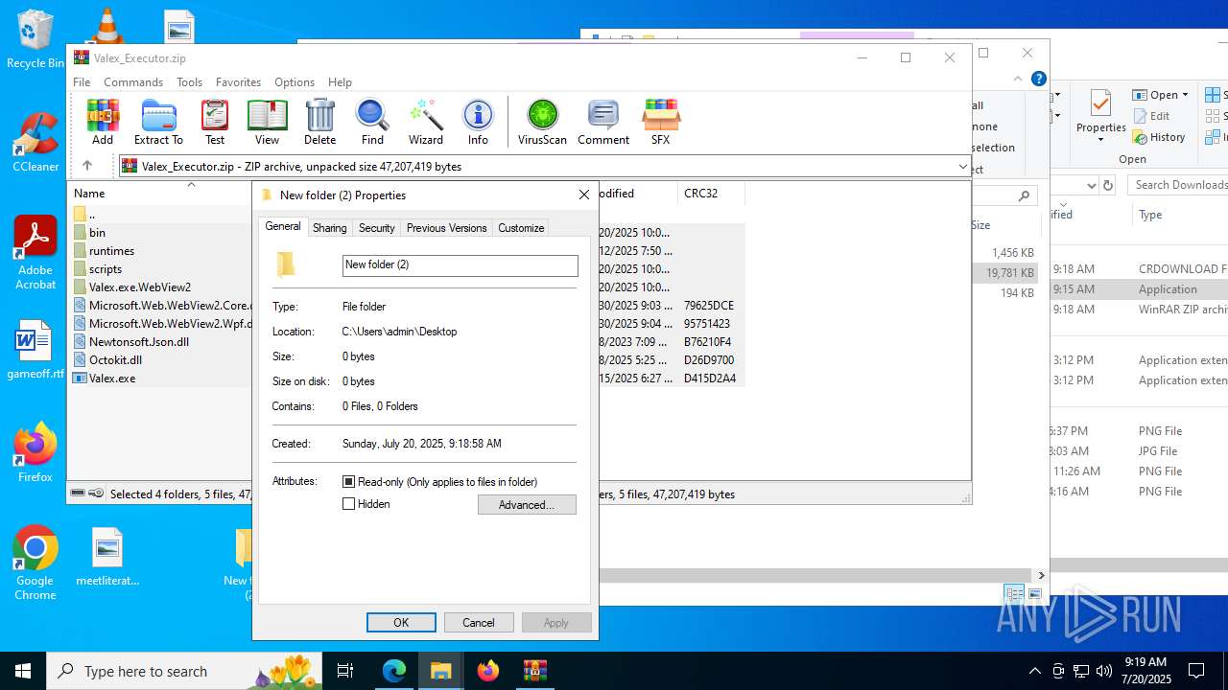1228x690 pixels.
Task: Click the Delete trash can icon
Action: click(319, 122)
